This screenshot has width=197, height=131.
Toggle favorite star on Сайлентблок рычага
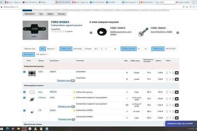point(74,92)
